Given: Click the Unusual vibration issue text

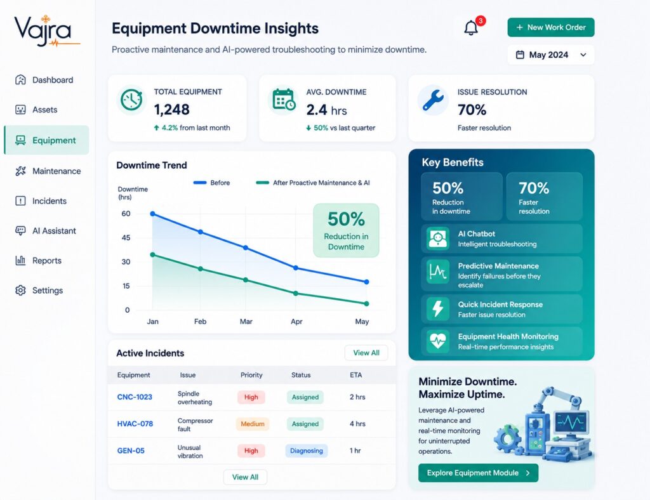Looking at the screenshot, I should (190, 452).
